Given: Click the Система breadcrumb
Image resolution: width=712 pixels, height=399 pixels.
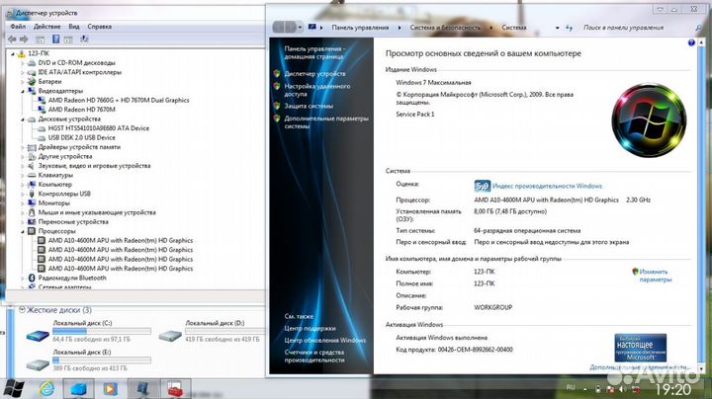Looking at the screenshot, I should (x=514, y=28).
